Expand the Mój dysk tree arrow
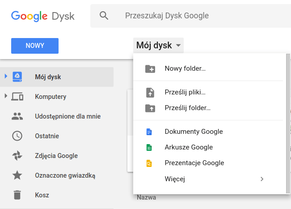The width and height of the screenshot is (291, 209). [x=6, y=76]
